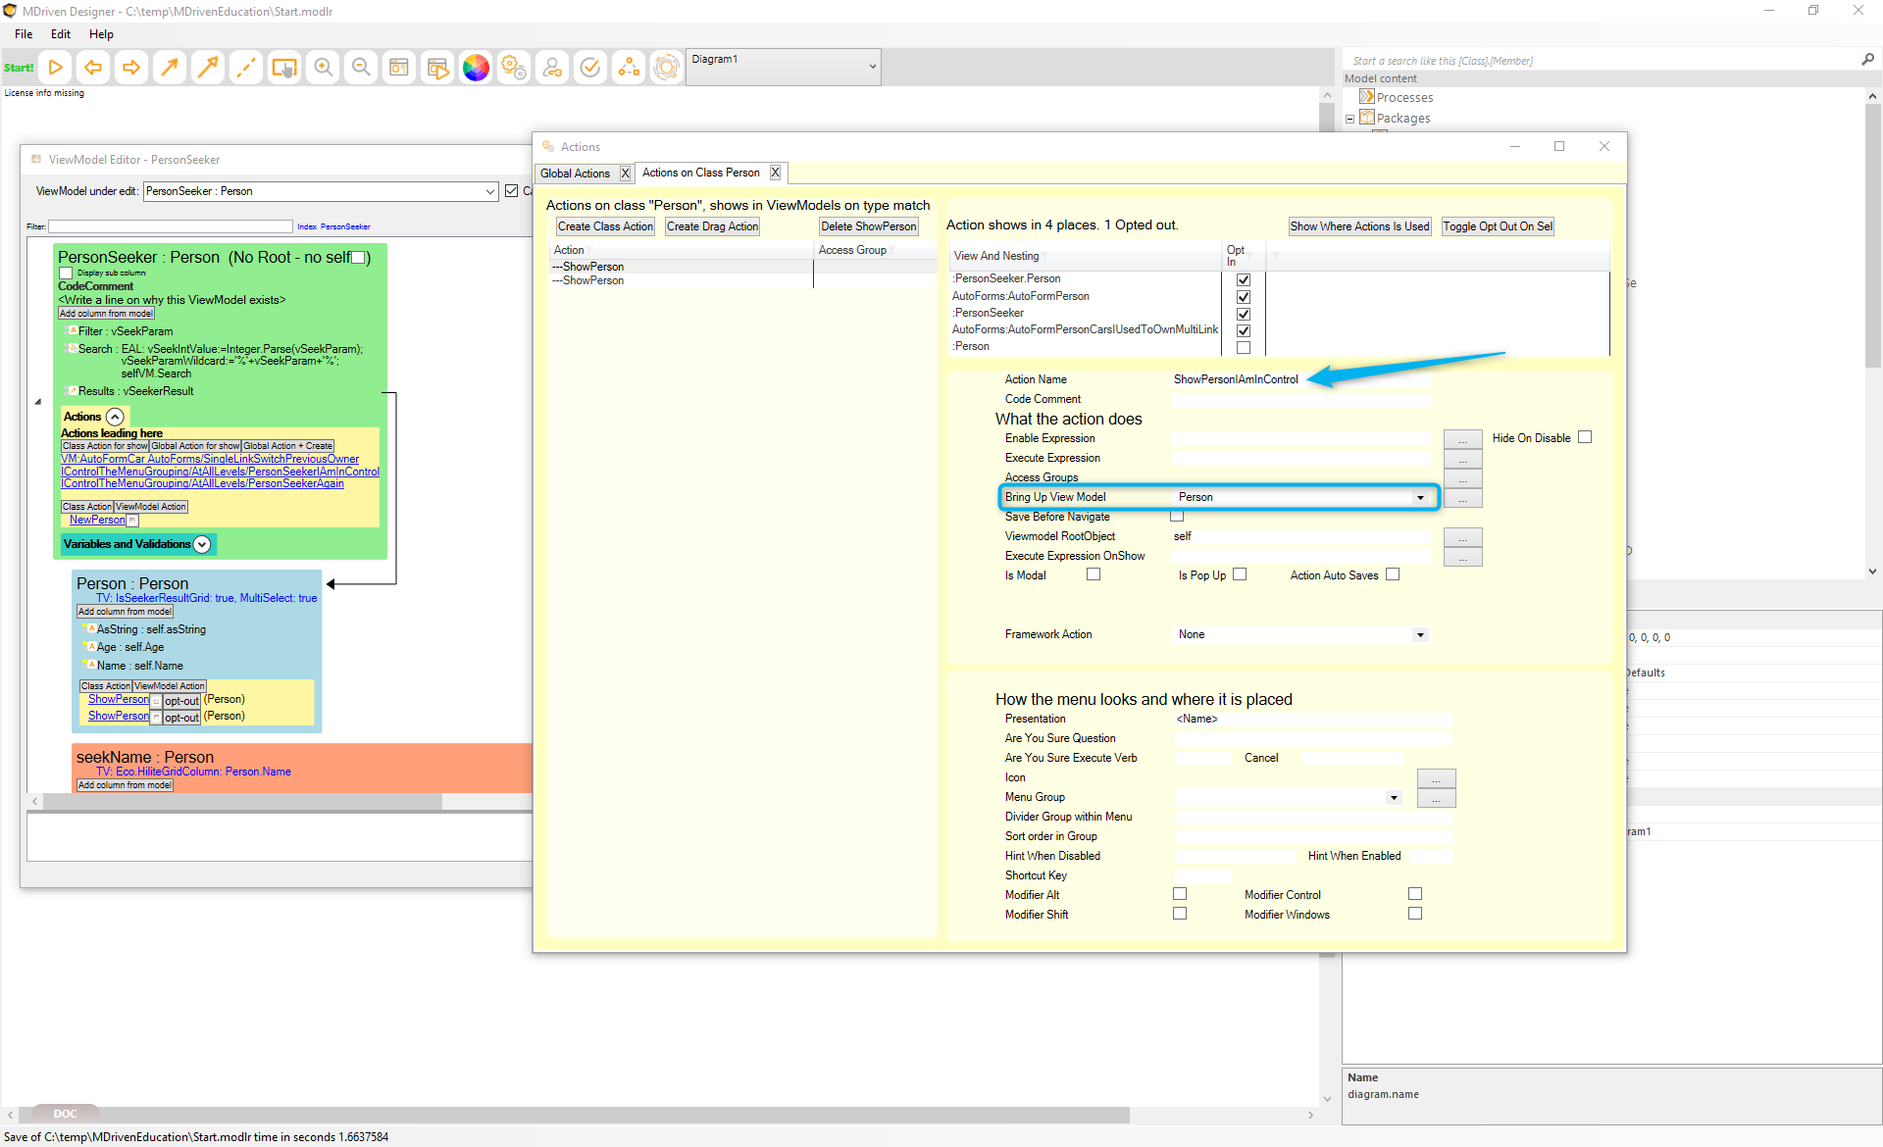Viewport: 1883px width, 1147px height.
Task: Click the gears settings toolbar icon
Action: coord(514,68)
